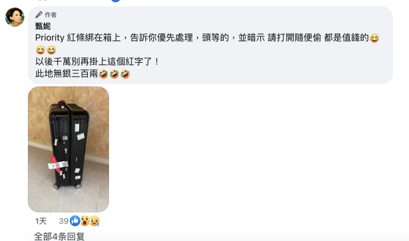Click the first laughing emoji after 三百兩
Viewport: 409px width, 241px height.
coord(103,74)
